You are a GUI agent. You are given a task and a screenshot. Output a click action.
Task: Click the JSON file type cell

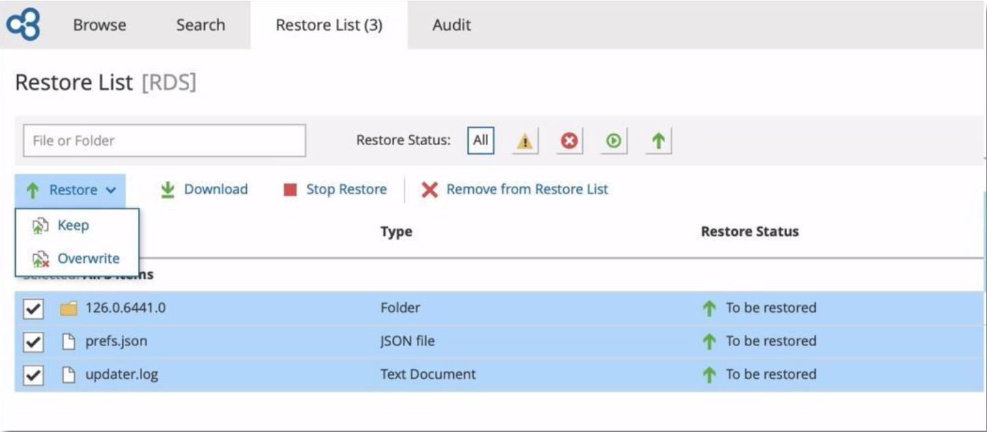(x=407, y=341)
